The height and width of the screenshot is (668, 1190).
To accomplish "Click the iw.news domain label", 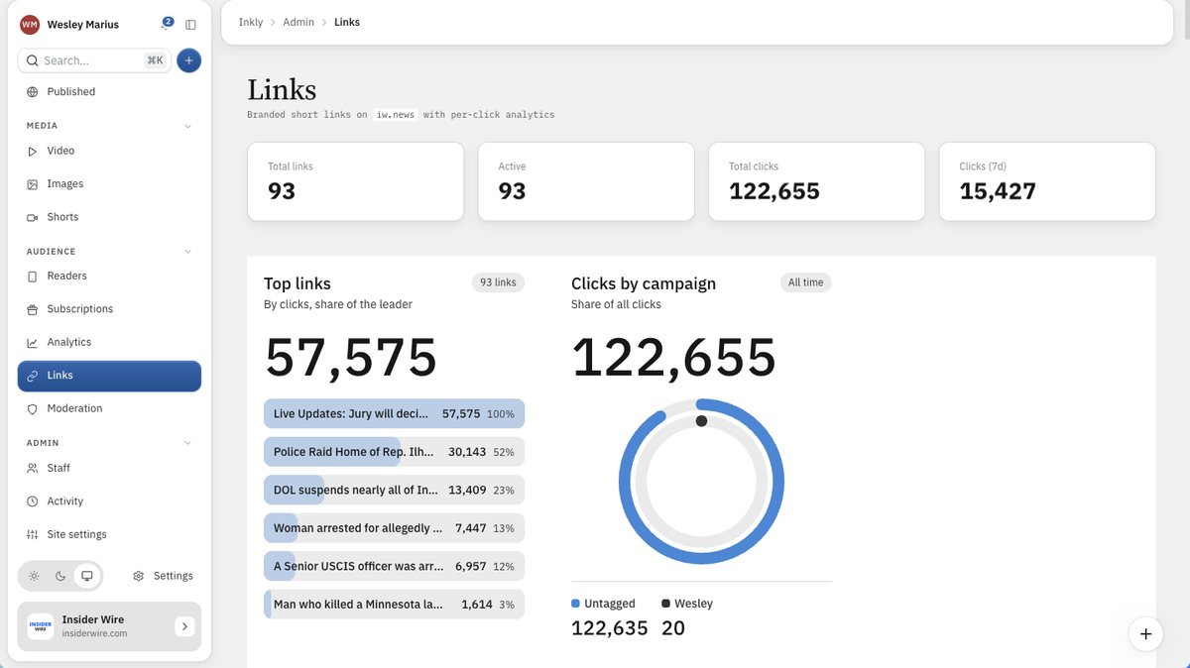I will (395, 115).
